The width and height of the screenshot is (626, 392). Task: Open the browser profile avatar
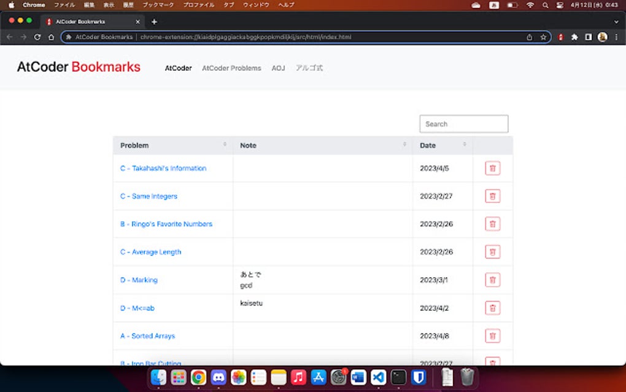point(602,37)
